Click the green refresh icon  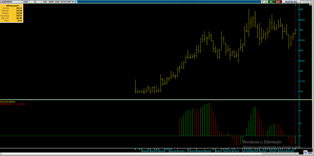coord(266,2)
